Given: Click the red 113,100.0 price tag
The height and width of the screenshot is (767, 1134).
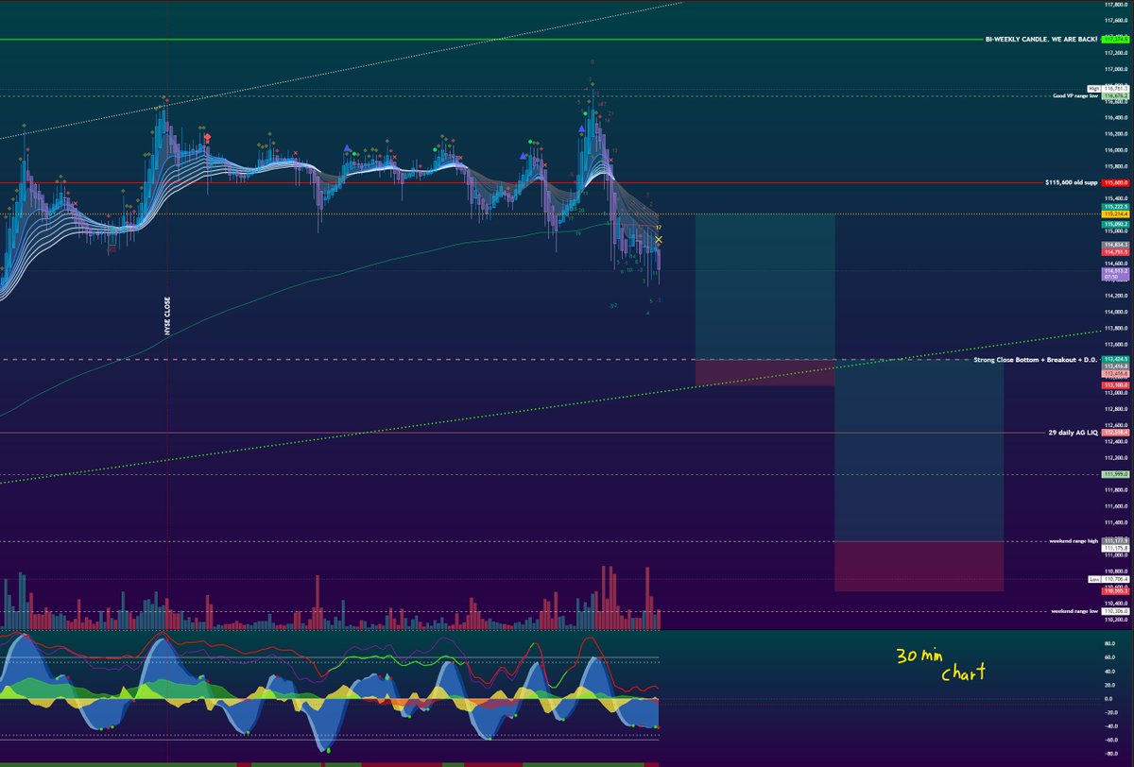Looking at the screenshot, I should click(1115, 385).
